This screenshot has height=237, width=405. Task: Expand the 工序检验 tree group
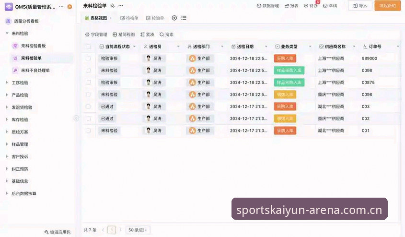(7, 83)
